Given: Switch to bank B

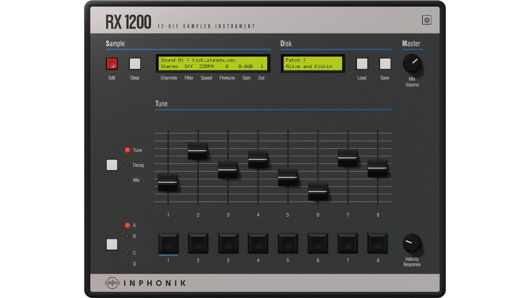Looking at the screenshot, I should click(128, 237).
